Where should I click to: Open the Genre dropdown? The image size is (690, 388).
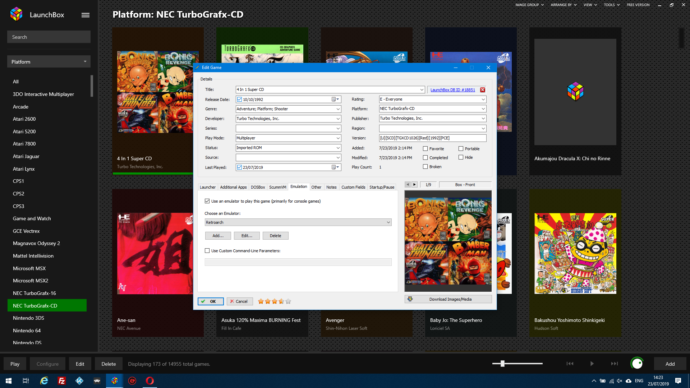click(338, 109)
